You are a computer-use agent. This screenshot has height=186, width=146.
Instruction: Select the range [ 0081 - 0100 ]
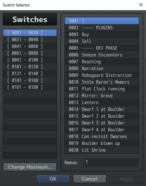(30, 60)
